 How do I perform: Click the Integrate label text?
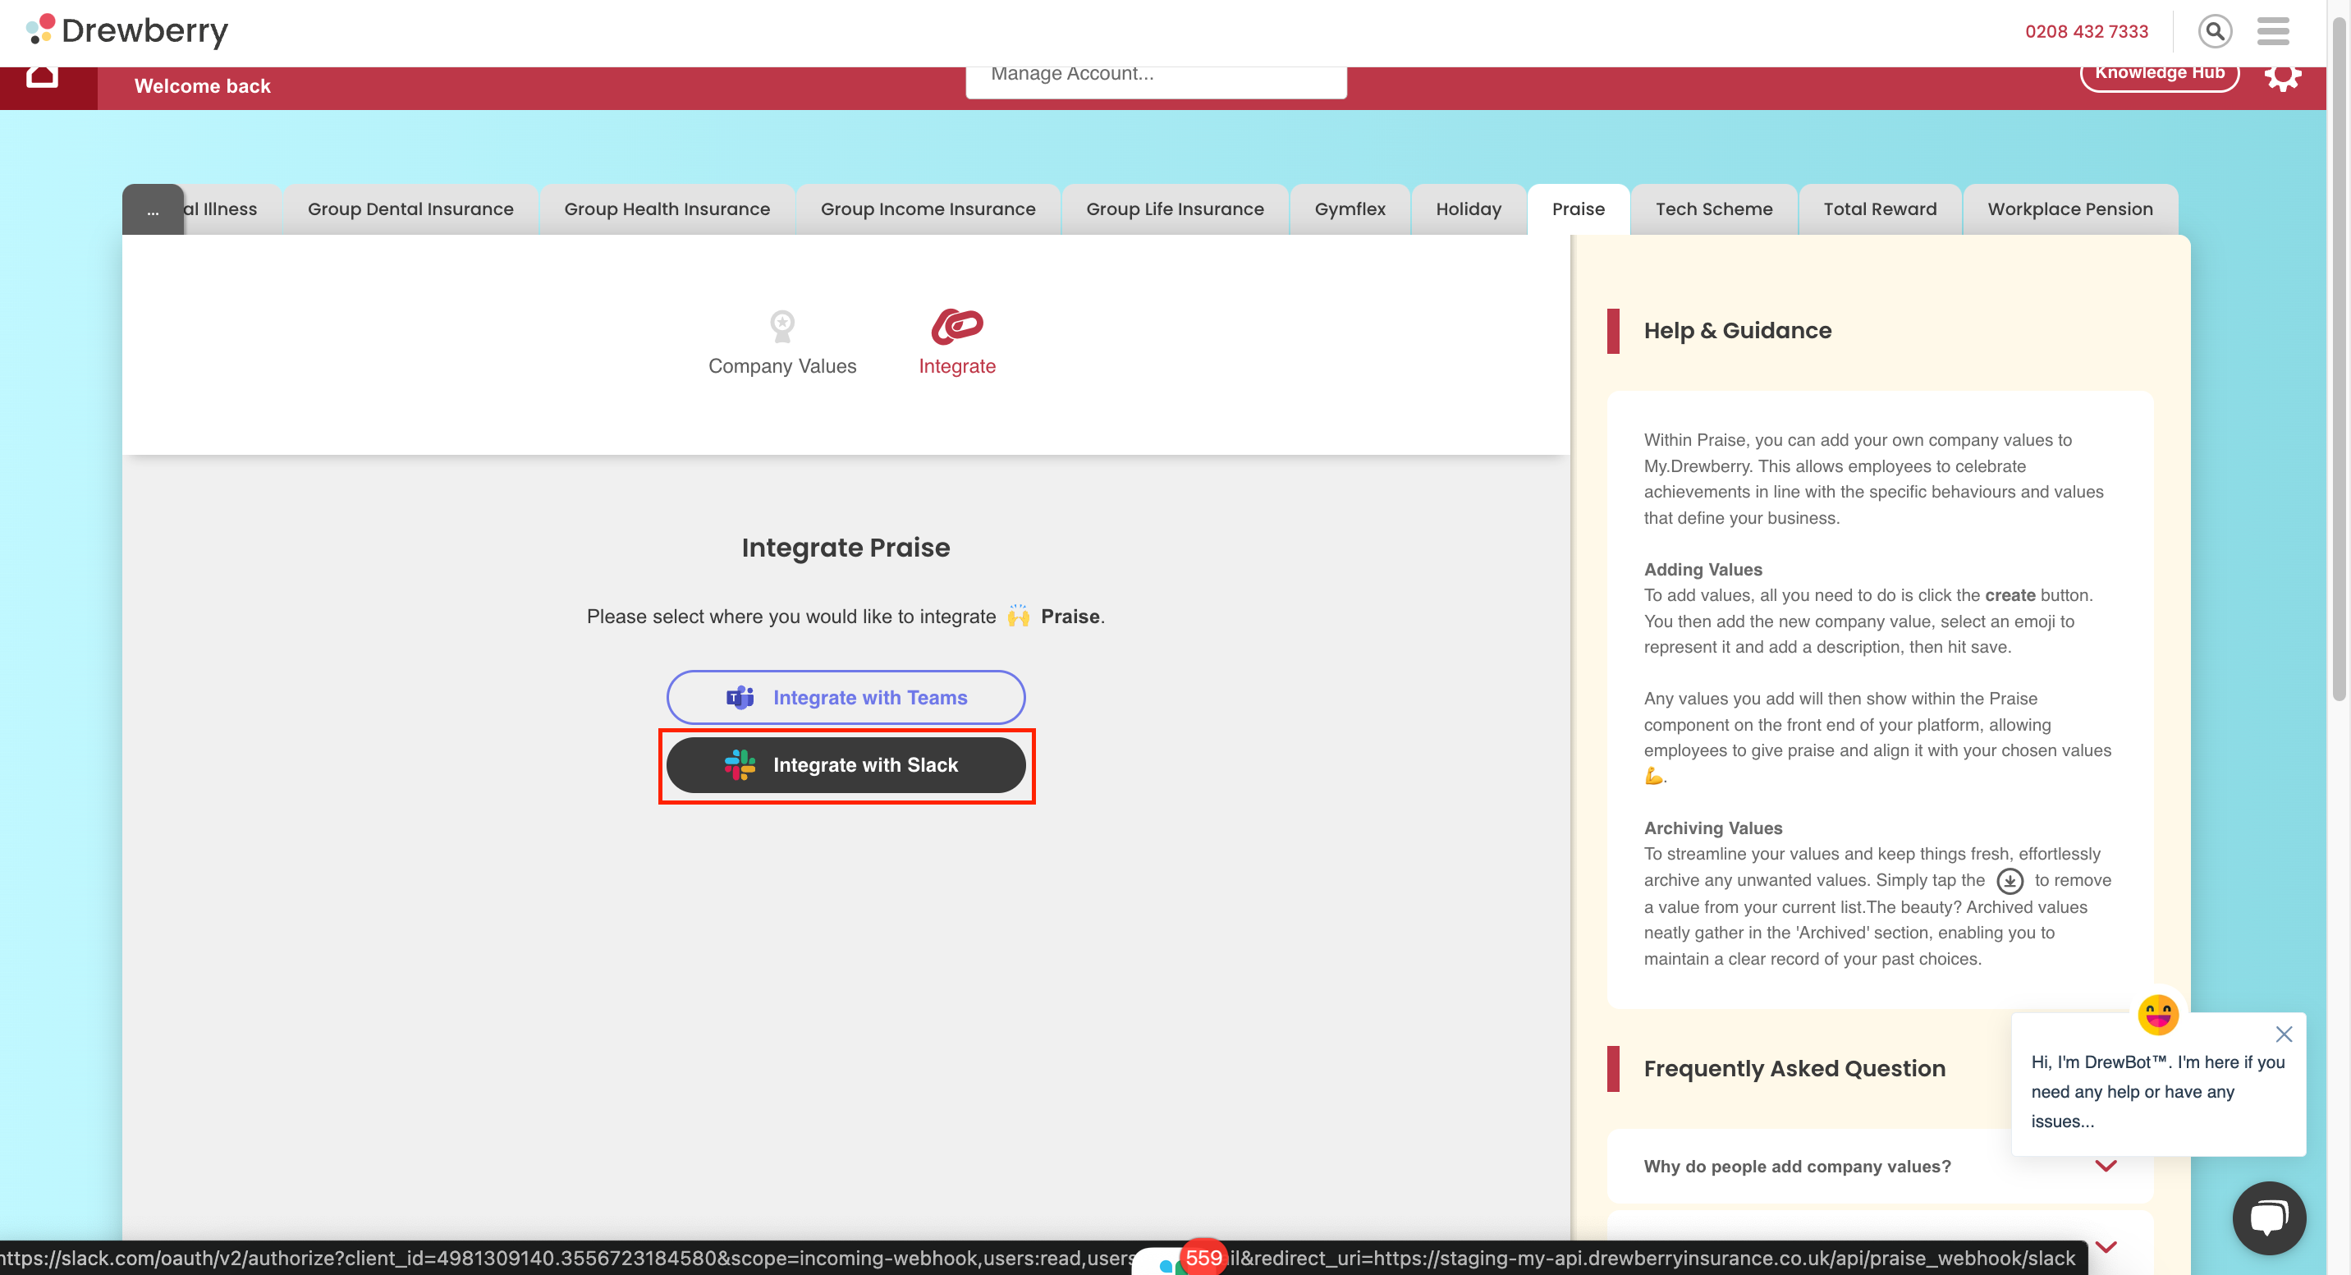point(956,366)
